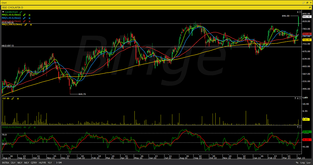Toggle RSI visibility eye icon
The image size is (313, 165).
[x=25, y=127]
